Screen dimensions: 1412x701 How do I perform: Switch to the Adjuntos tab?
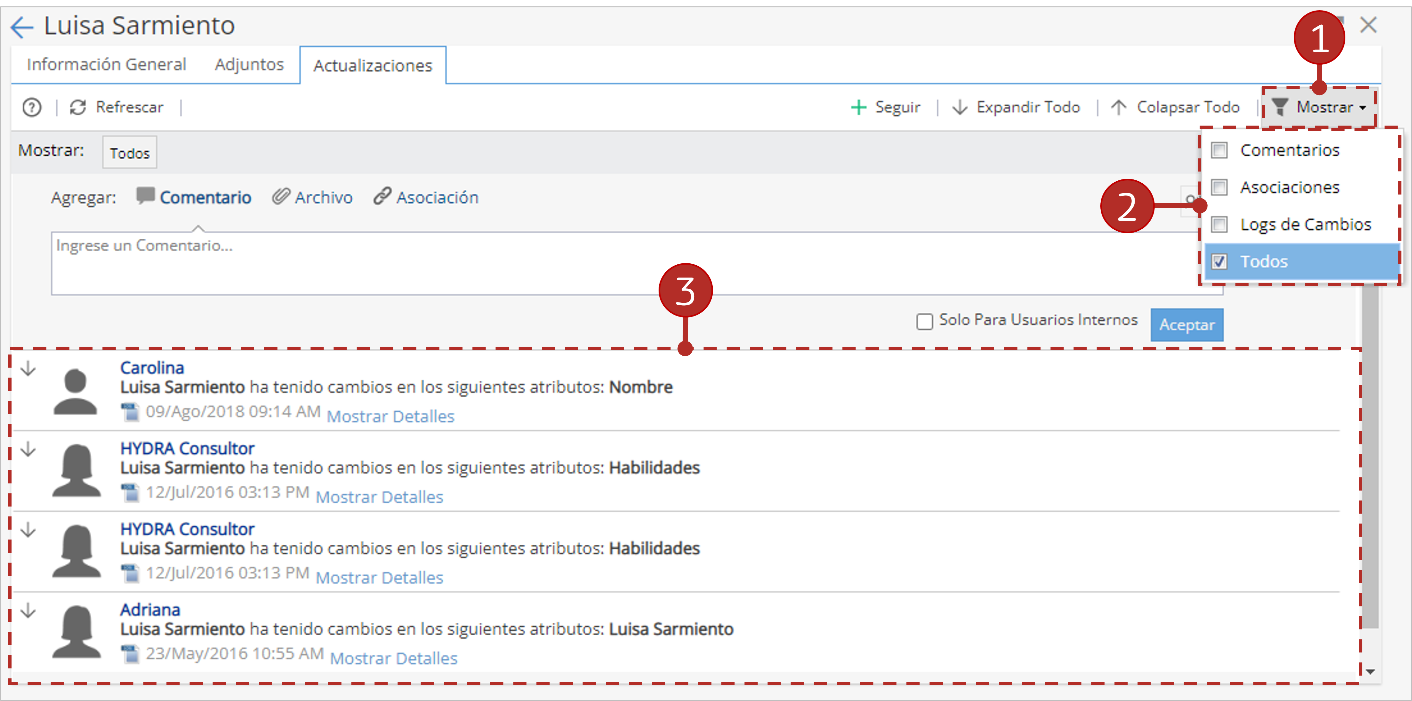point(249,65)
